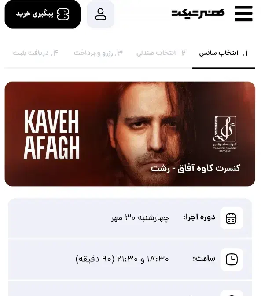Select the ۳. رزرو و پرداخت step
This screenshot has height=296, width=261.
click(x=98, y=53)
